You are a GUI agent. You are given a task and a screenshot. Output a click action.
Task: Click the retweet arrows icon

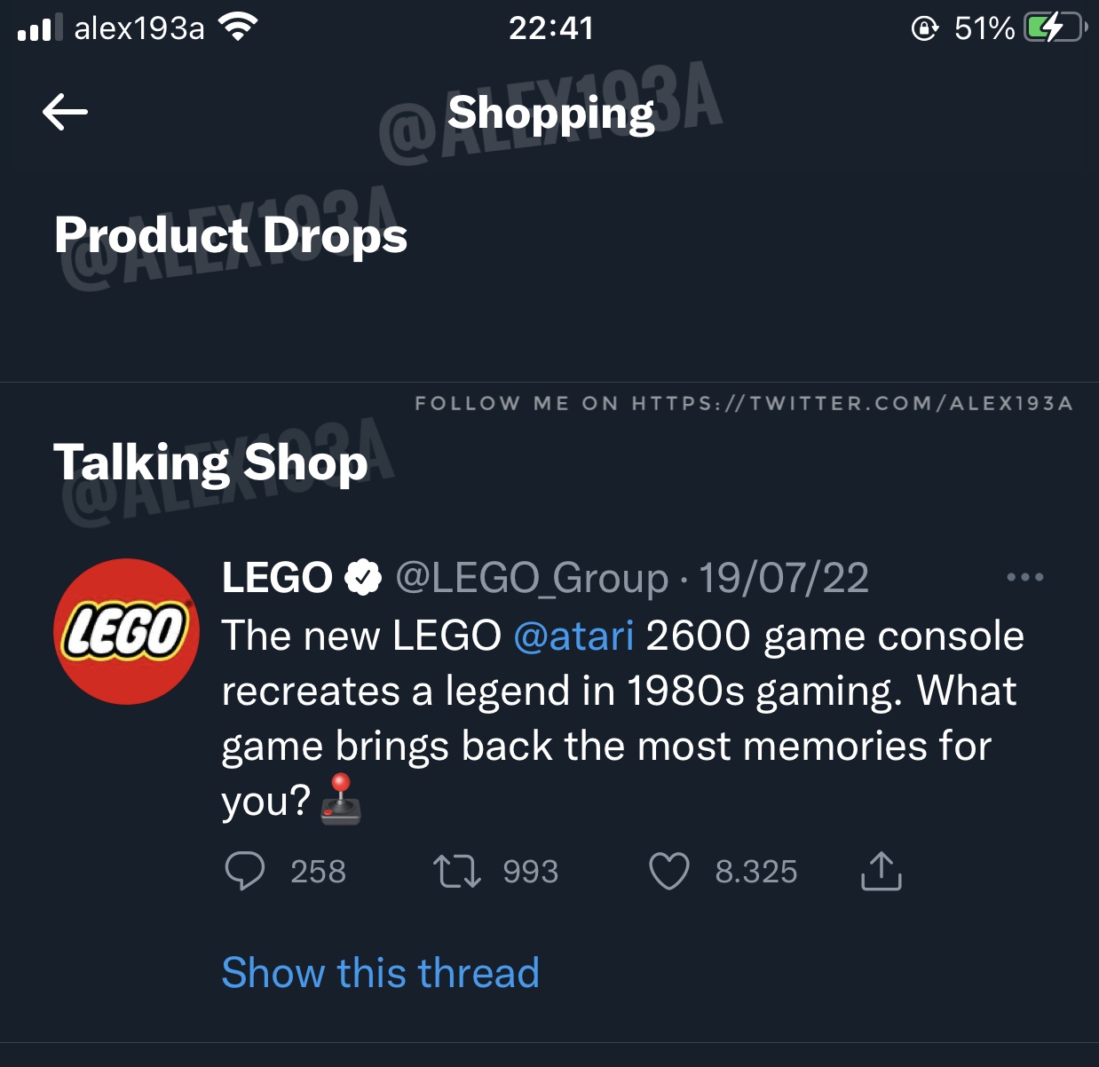pyautogui.click(x=456, y=871)
